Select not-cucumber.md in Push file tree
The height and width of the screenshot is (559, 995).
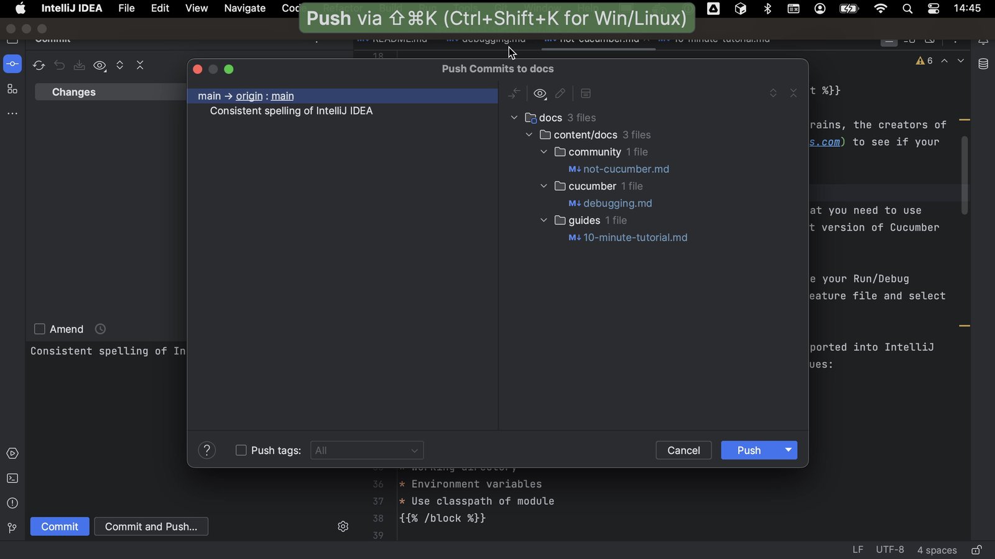tap(626, 169)
